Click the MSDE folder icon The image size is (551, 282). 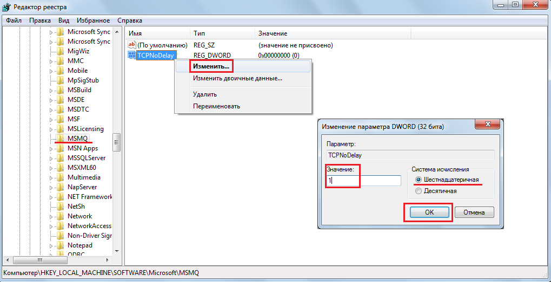point(61,100)
